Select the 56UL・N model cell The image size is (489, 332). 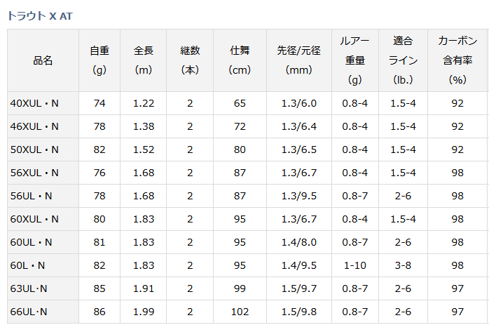pos(43,196)
